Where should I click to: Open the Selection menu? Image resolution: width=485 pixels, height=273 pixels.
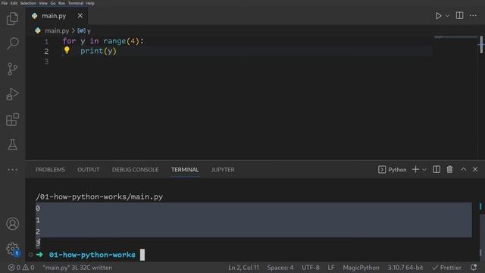pos(28,3)
